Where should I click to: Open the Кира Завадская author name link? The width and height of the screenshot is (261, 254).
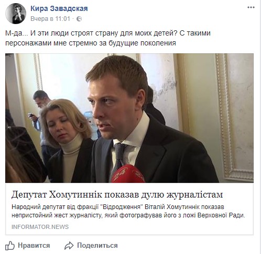point(59,8)
